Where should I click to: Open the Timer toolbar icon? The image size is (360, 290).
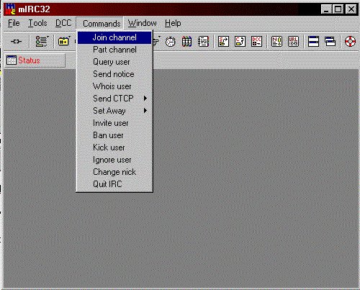tap(171, 42)
